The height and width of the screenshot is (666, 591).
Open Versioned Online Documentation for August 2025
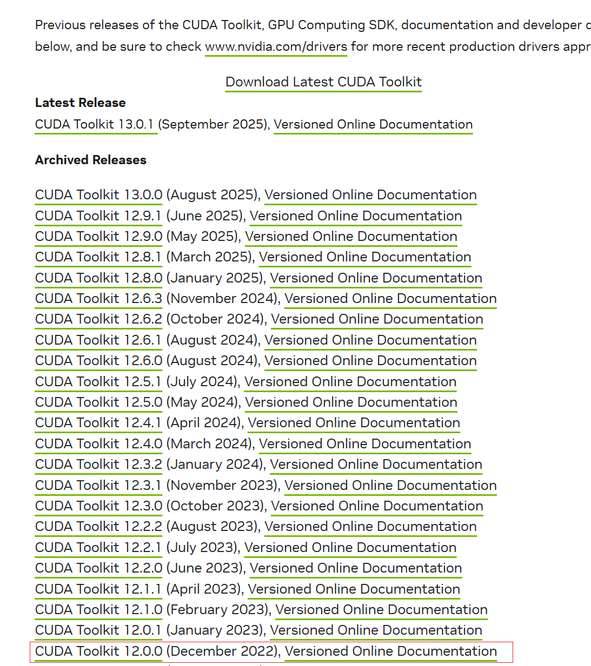coord(370,195)
